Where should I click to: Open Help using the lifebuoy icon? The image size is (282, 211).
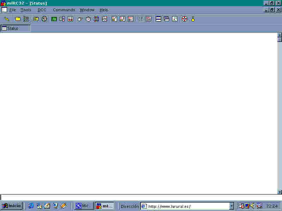click(x=184, y=19)
